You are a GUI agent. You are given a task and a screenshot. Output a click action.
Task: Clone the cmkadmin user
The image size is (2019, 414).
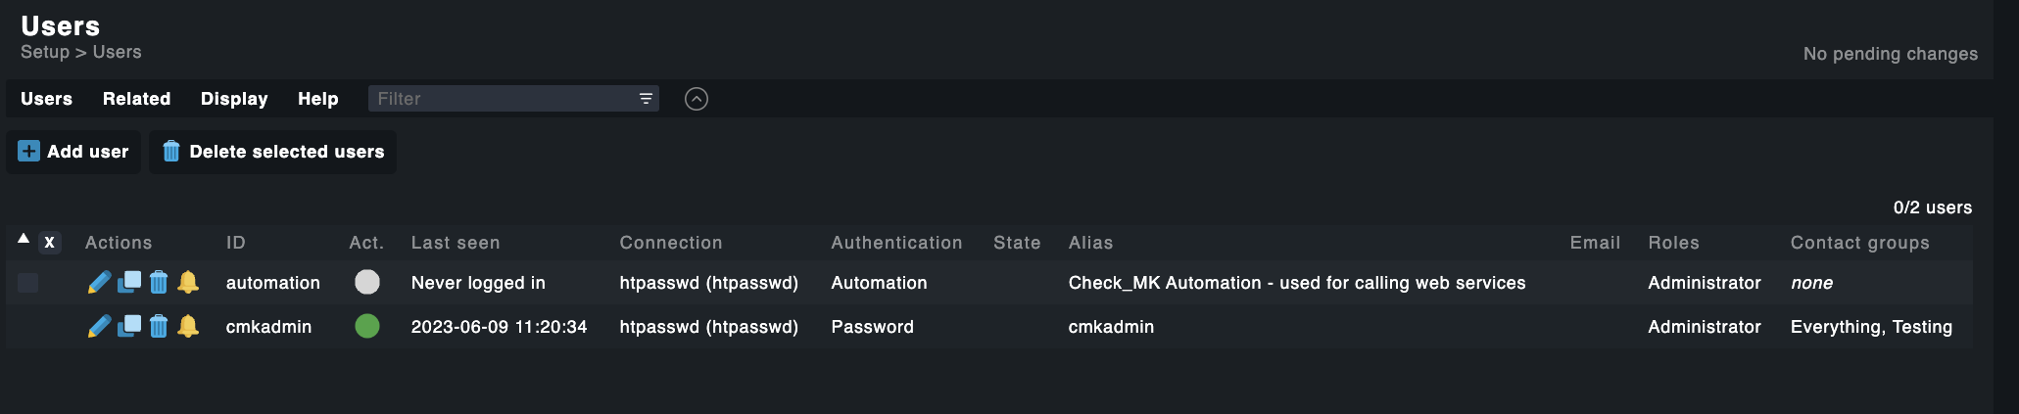click(129, 327)
